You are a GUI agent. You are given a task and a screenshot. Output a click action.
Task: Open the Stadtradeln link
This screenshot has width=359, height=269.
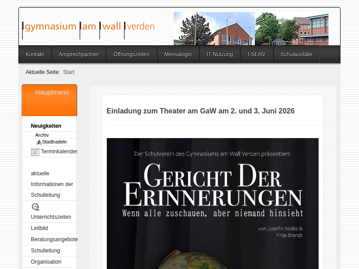coord(54,142)
